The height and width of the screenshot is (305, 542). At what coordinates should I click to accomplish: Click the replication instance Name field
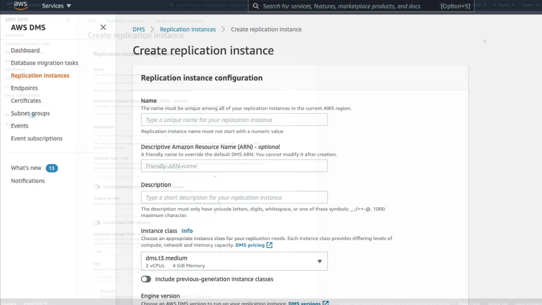point(234,120)
